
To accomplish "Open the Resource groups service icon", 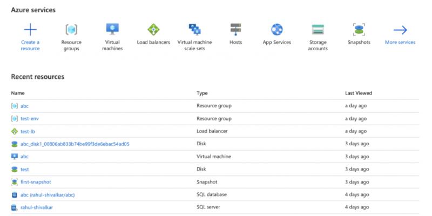I will (71, 30).
